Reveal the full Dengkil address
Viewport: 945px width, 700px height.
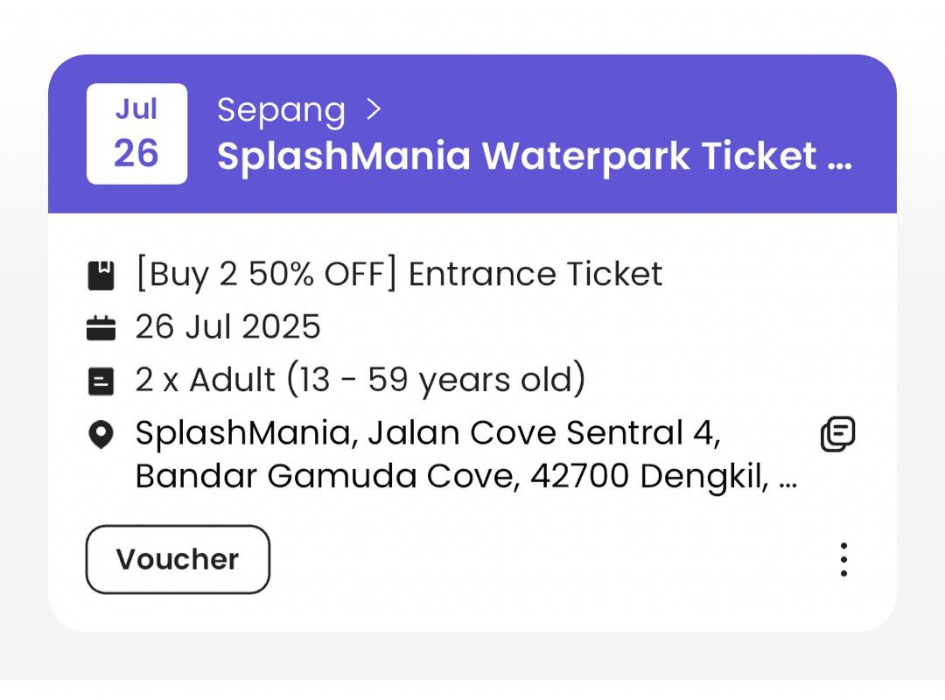click(466, 475)
